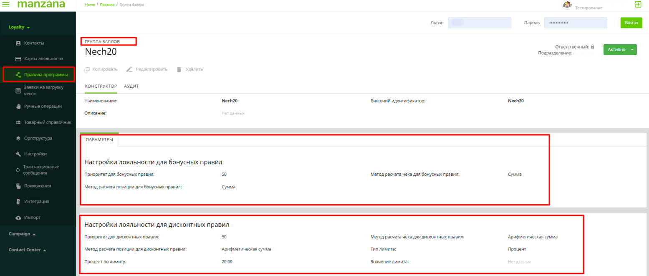Select Ручные операции hand icon
Screen dimensions: 649x276
click(18, 106)
